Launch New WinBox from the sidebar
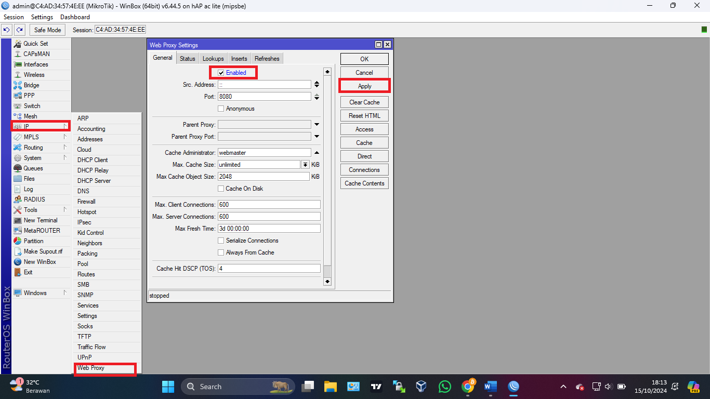Screen dimensions: 710x399 [40, 262]
